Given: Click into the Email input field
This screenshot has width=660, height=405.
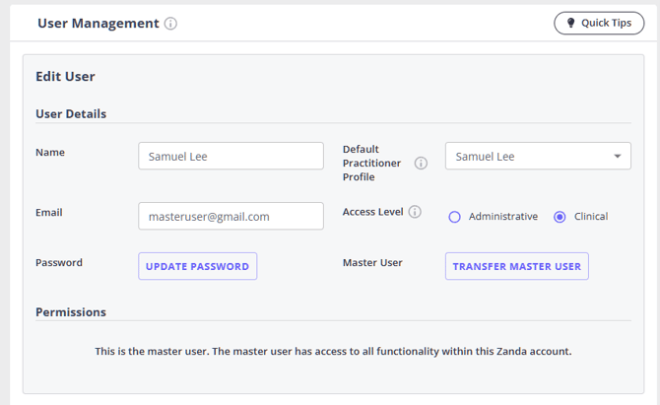Looking at the screenshot, I should click(x=231, y=216).
